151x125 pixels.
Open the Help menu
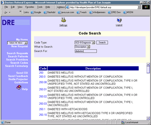point(48,7)
